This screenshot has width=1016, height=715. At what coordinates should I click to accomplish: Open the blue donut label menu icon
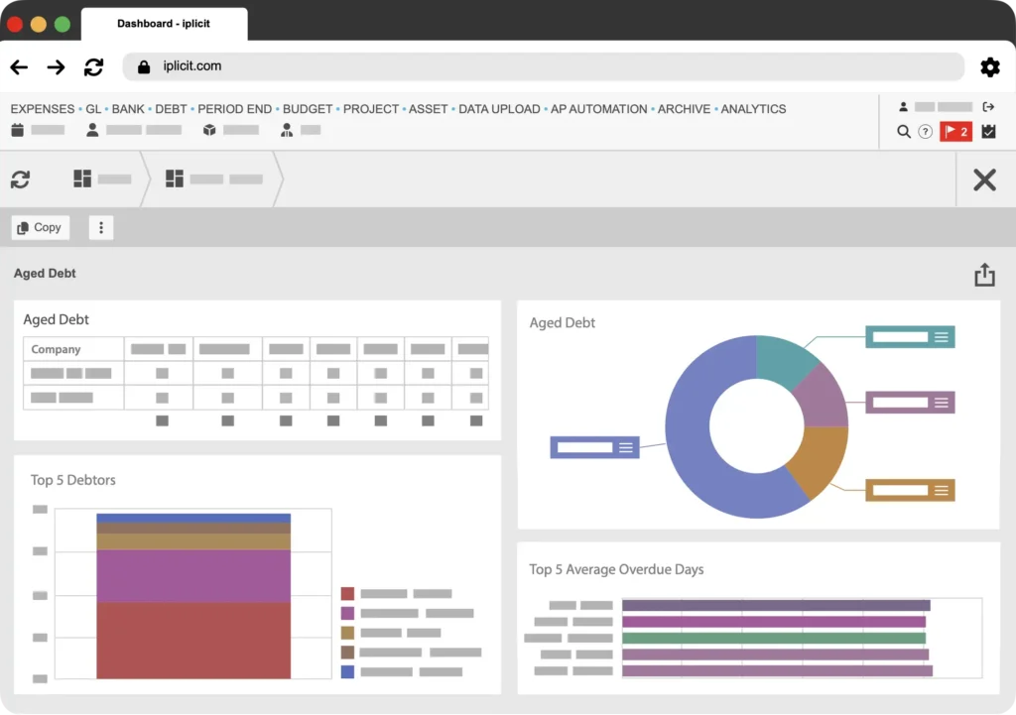coord(625,447)
